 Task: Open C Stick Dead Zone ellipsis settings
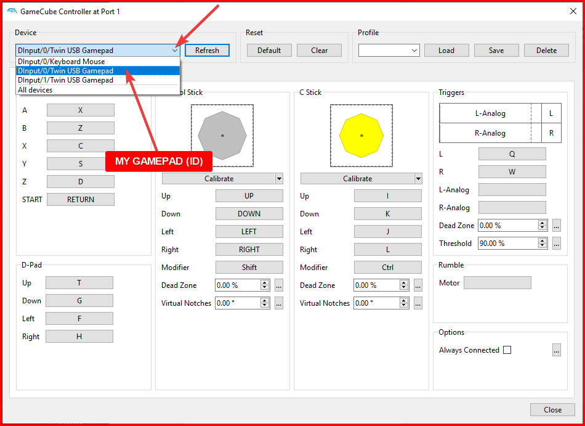point(418,285)
